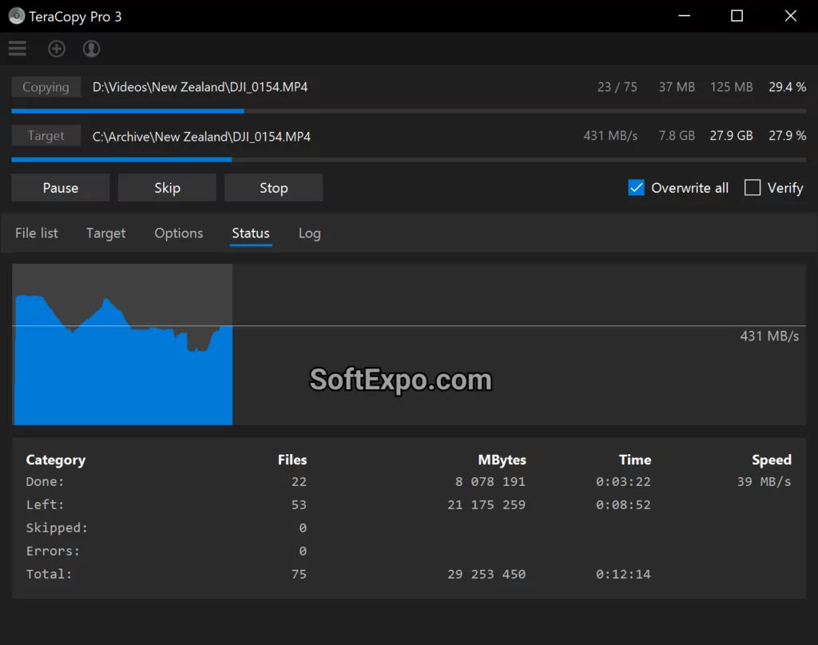Image resolution: width=818 pixels, height=645 pixels.
Task: Open the Options tab
Action: coord(178,233)
